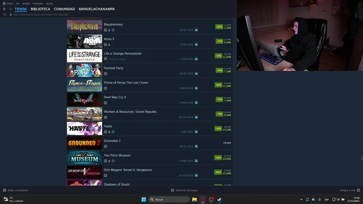Reload the store page with refresh icon
Screen dimensions: 363x204
(x=5, y=14)
